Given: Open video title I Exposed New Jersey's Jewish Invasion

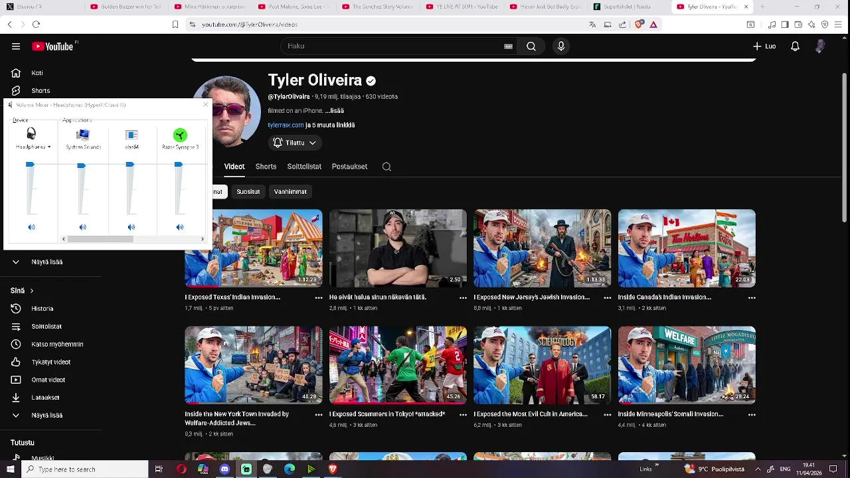Looking at the screenshot, I should coord(531,297).
